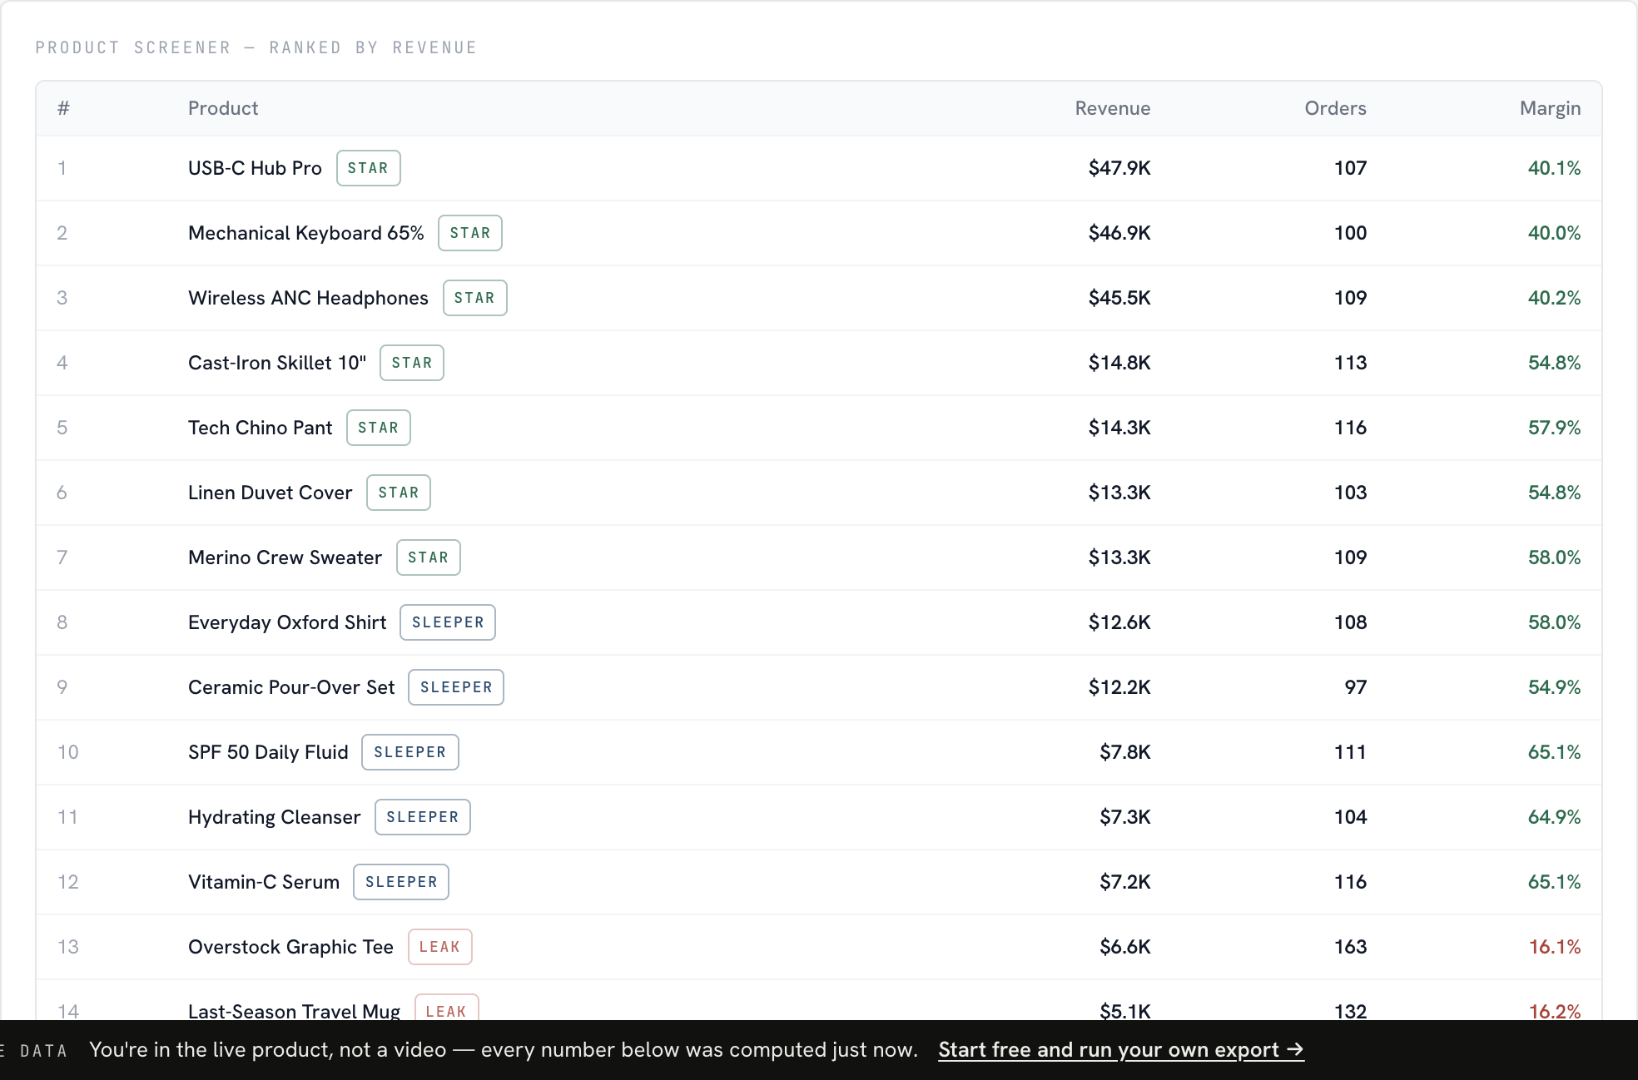The height and width of the screenshot is (1080, 1638).
Task: Click the Product column header
Action: [223, 108]
